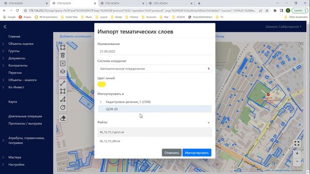Open the layers icon in the map toolbar

pyautogui.click(x=62, y=72)
